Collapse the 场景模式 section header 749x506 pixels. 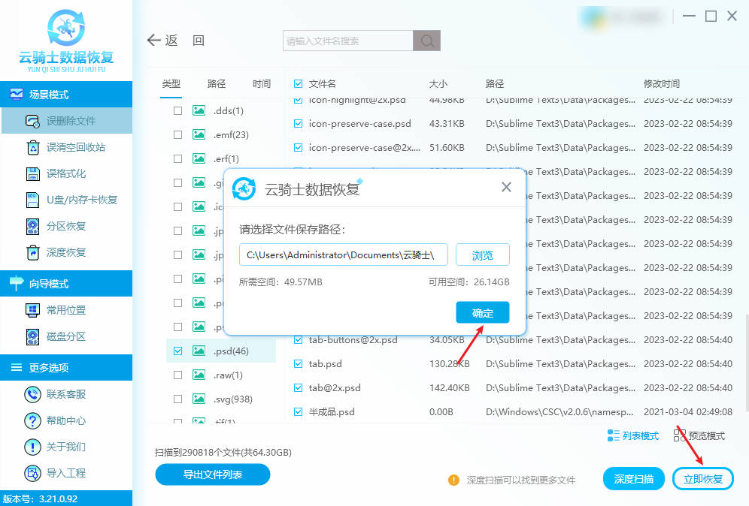(66, 95)
